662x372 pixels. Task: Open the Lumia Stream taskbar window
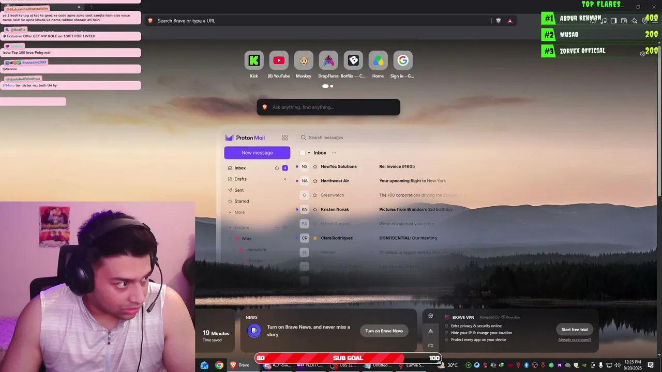(x=412, y=365)
